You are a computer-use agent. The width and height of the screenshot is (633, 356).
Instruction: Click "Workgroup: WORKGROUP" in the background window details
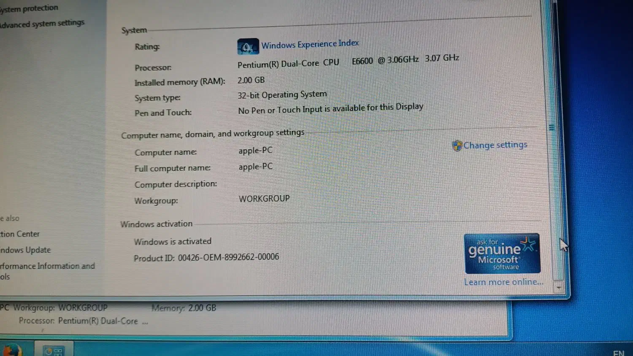(60, 308)
